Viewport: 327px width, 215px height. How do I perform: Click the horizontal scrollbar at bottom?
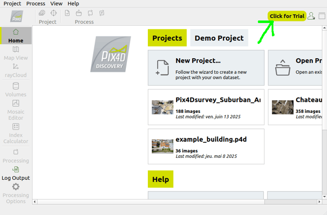[x=146, y=201]
